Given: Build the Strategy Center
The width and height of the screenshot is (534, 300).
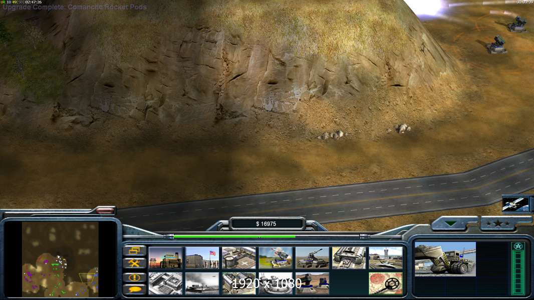Looking at the screenshot, I should pyautogui.click(x=165, y=283).
